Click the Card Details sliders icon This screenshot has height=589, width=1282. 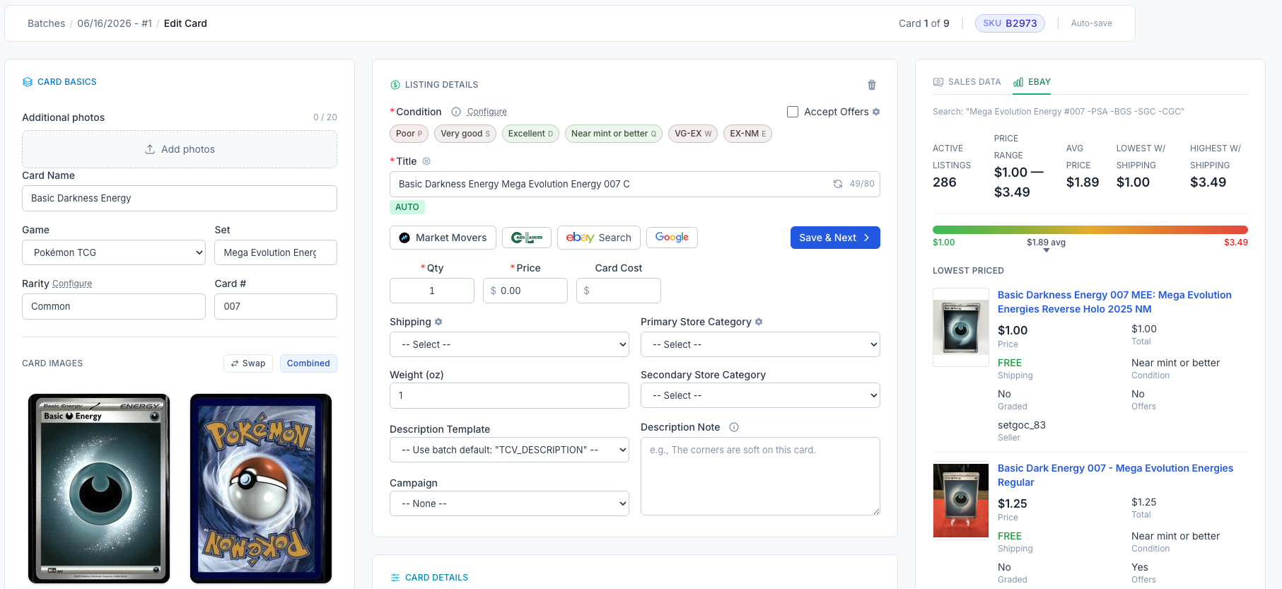[x=395, y=578]
